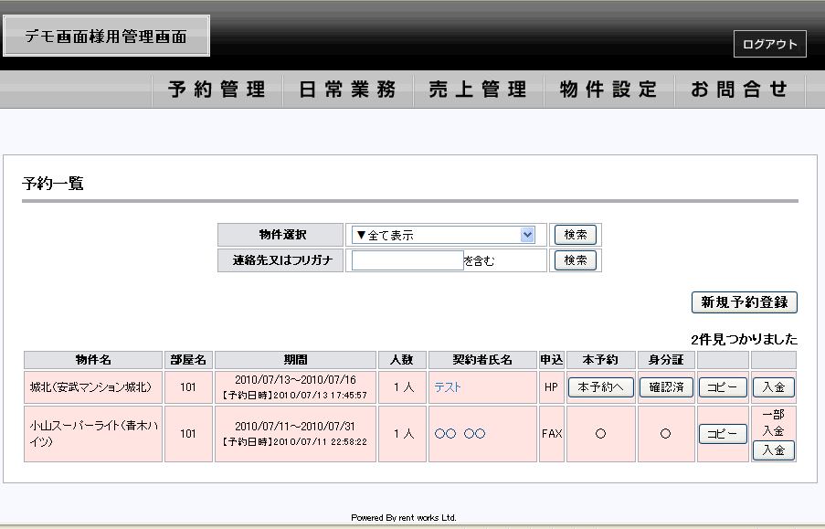
Task: Select the 城北(安武マンション城北) property cell
Action: point(93,387)
